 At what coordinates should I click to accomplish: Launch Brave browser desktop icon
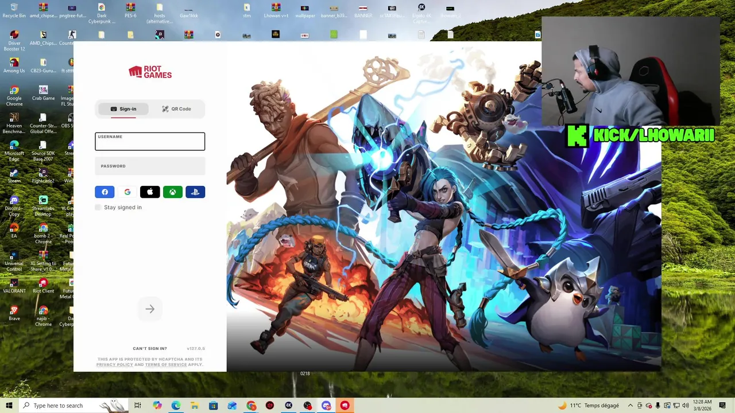click(14, 313)
